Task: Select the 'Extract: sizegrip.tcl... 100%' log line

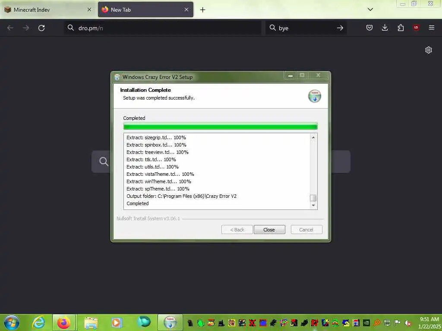Action: (x=156, y=137)
